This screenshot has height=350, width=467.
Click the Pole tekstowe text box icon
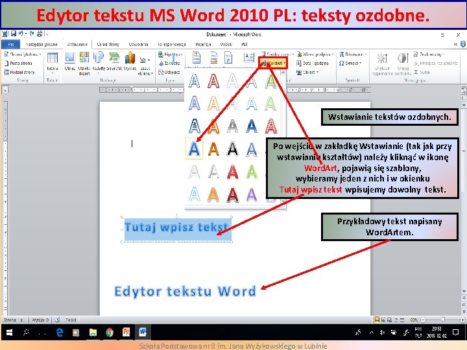248,58
